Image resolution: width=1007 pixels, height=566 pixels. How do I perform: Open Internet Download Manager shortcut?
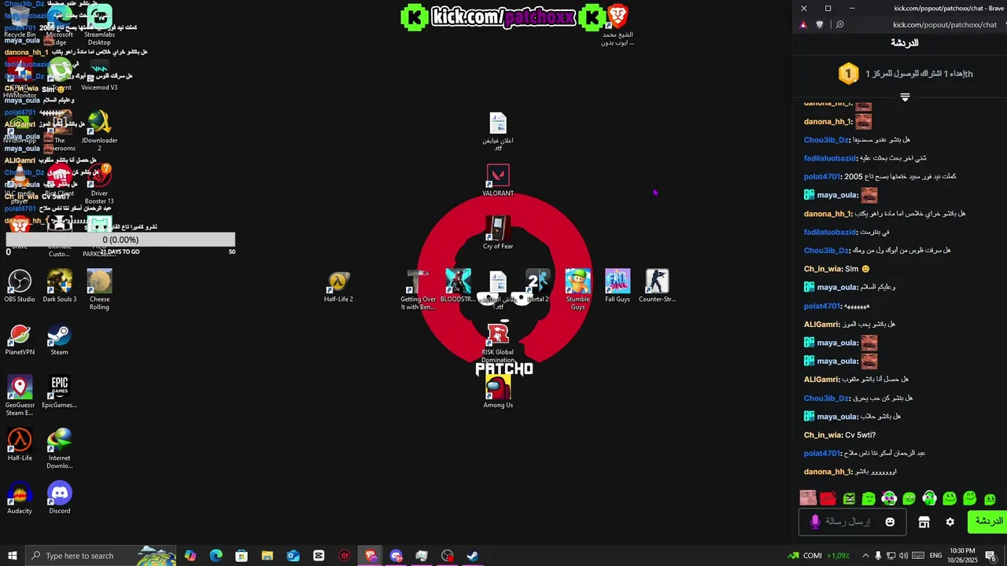click(60, 449)
